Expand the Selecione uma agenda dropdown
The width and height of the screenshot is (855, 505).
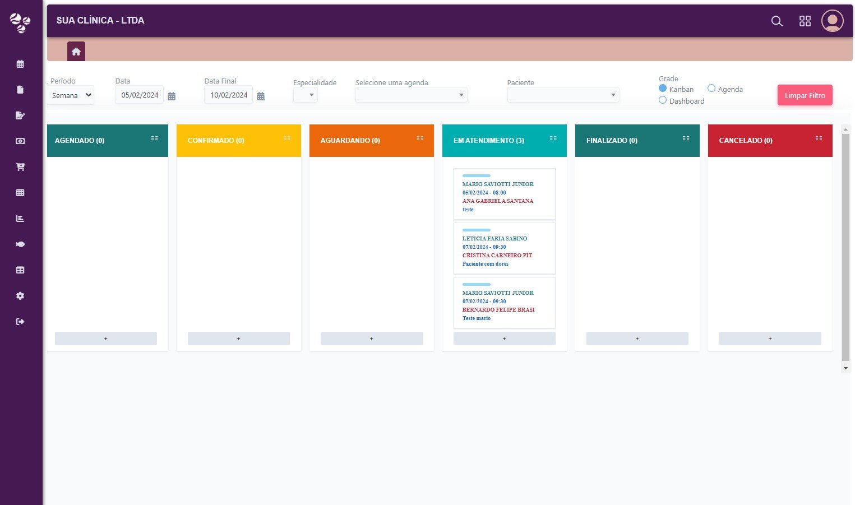pyautogui.click(x=411, y=95)
